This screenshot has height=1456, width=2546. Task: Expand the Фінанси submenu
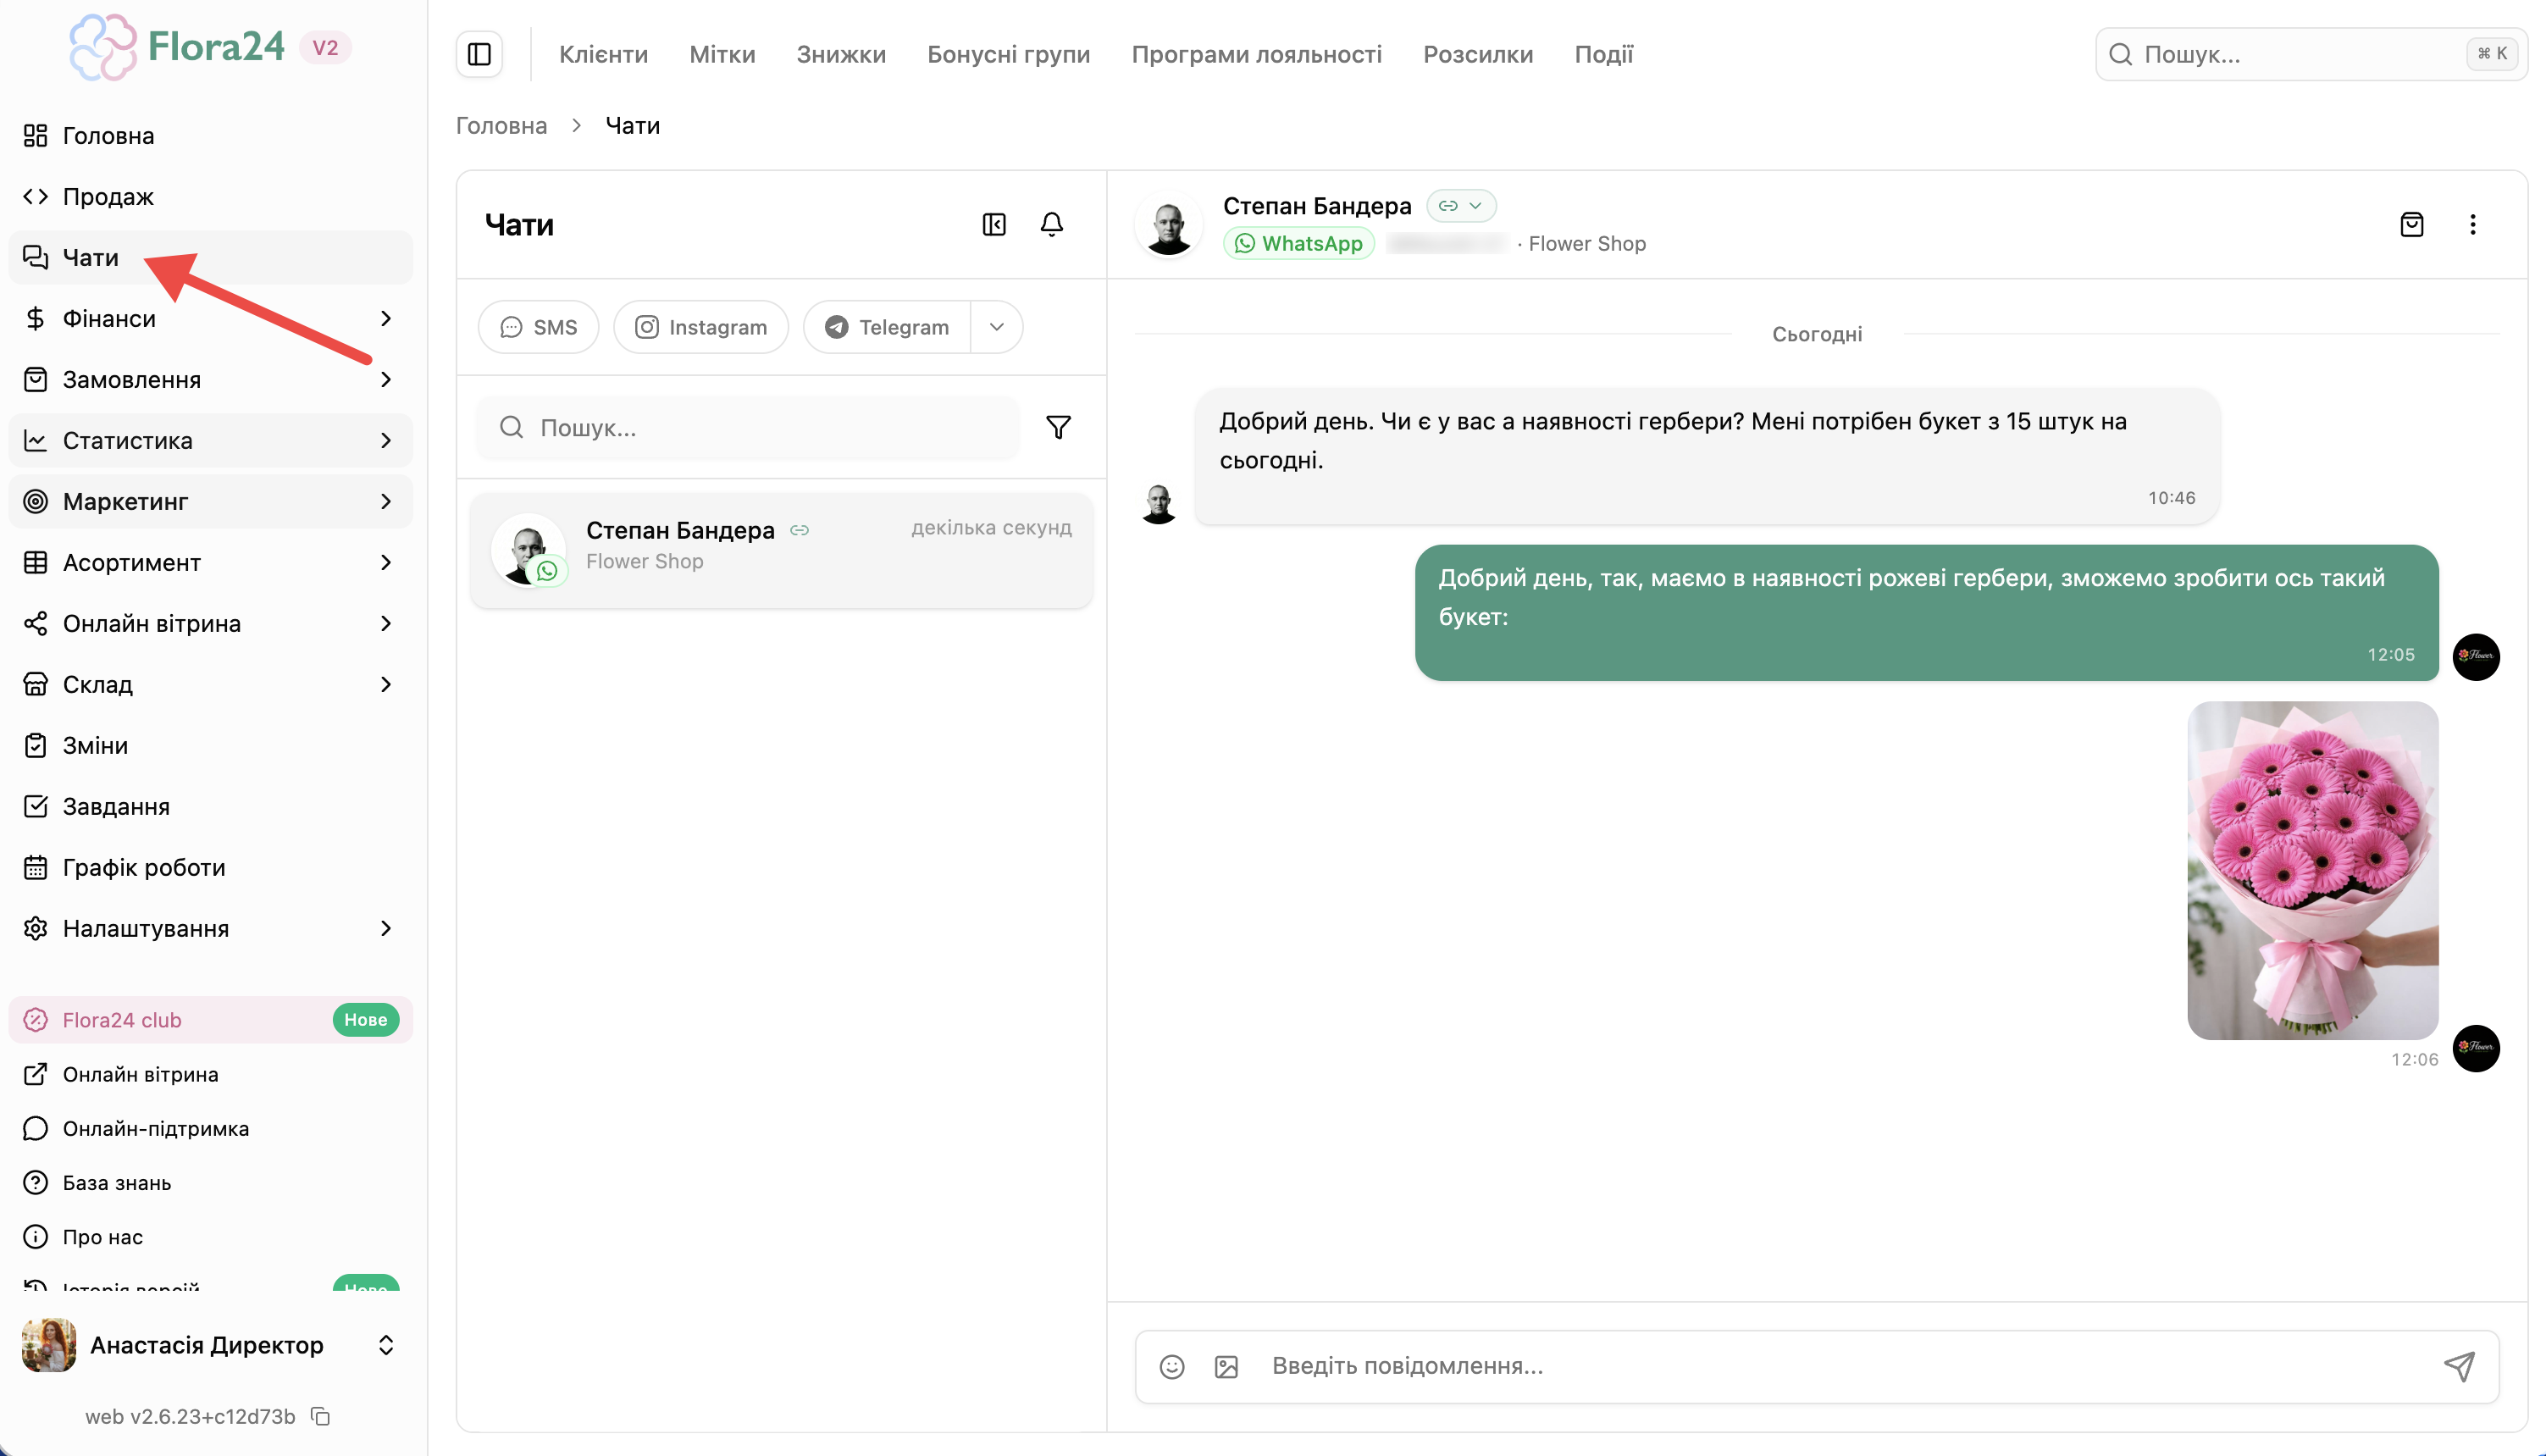(x=386, y=319)
